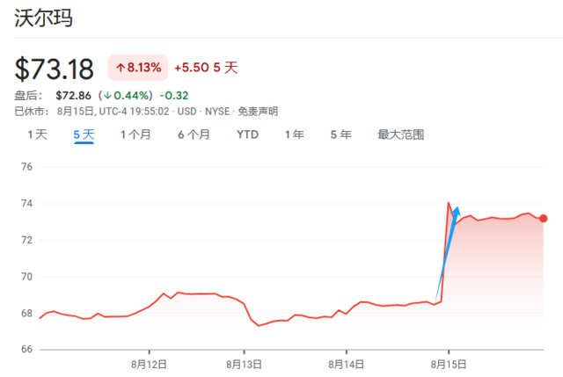Click the after-hours price $72.86
Screen dimensions: 563x377
coord(73,96)
